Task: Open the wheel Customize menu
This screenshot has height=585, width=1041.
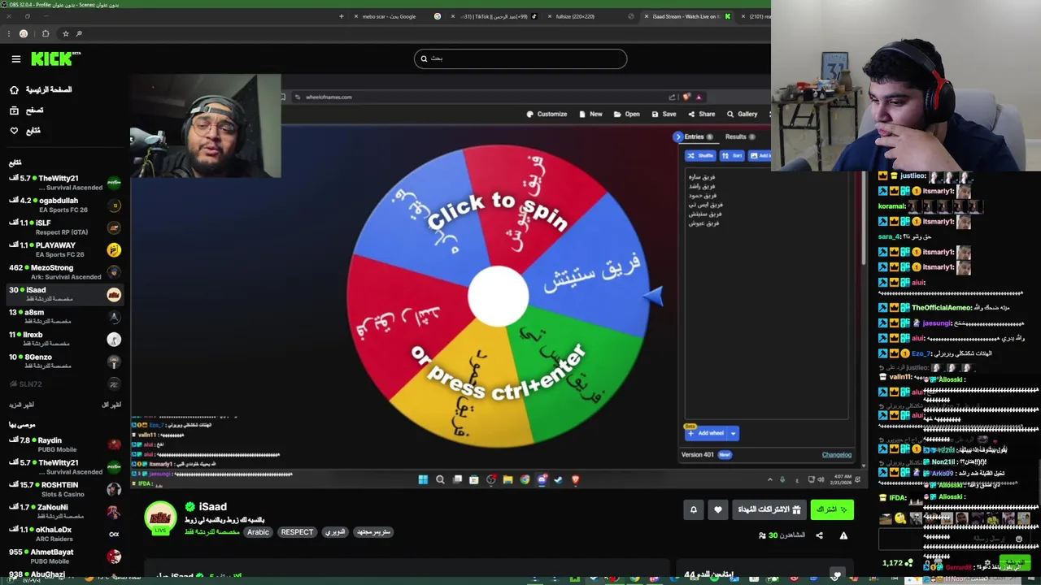Action: [x=547, y=115]
